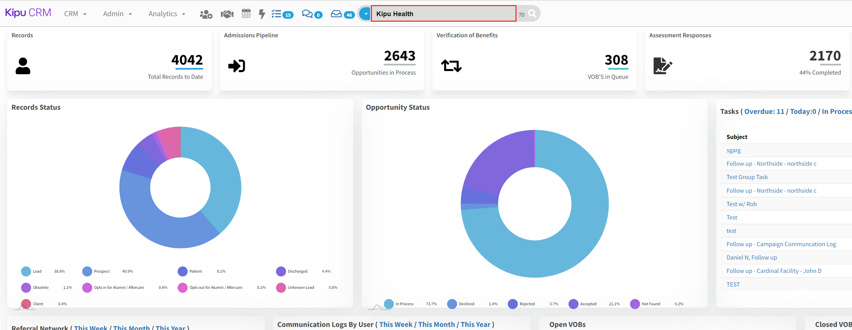The image size is (852, 330).
Task: Open the chat messages icon
Action: click(x=307, y=14)
